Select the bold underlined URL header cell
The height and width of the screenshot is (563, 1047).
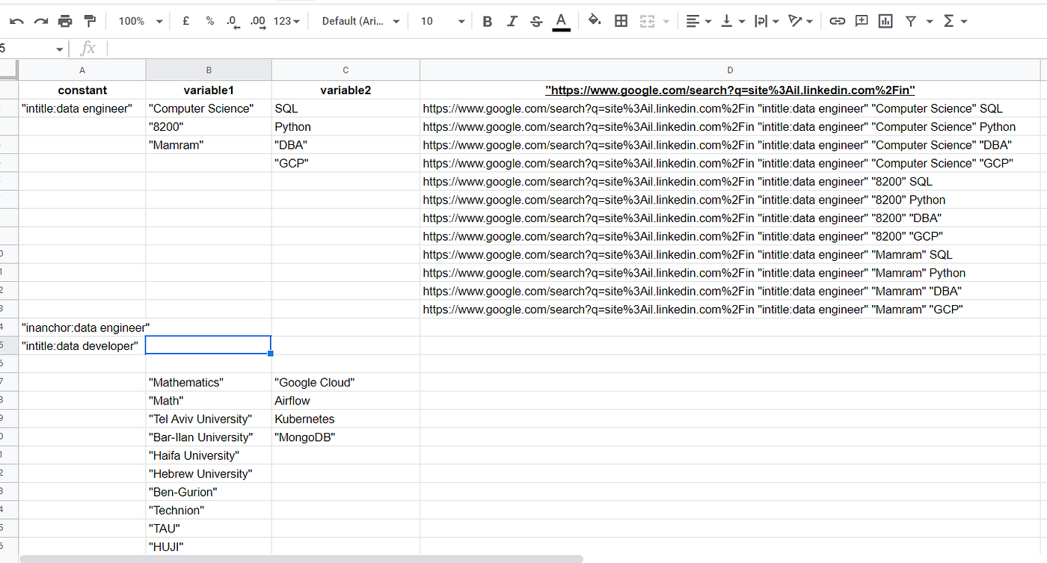pyautogui.click(x=730, y=90)
